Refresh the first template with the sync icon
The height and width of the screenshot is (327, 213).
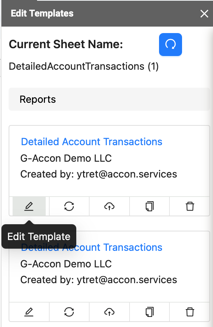point(69,206)
